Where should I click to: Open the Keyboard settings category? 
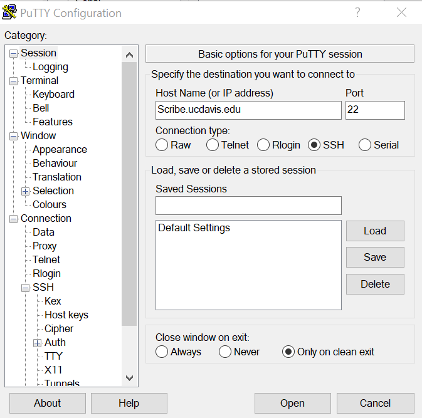(x=53, y=95)
